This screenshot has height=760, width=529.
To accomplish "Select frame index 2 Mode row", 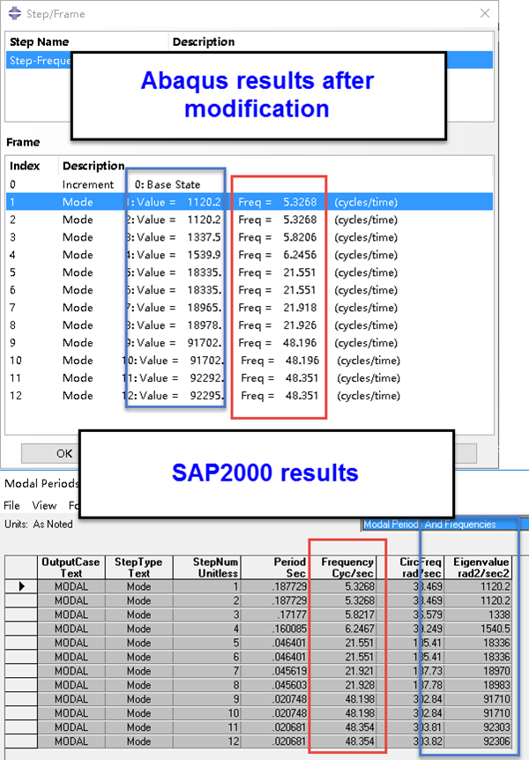I will pyautogui.click(x=250, y=220).
